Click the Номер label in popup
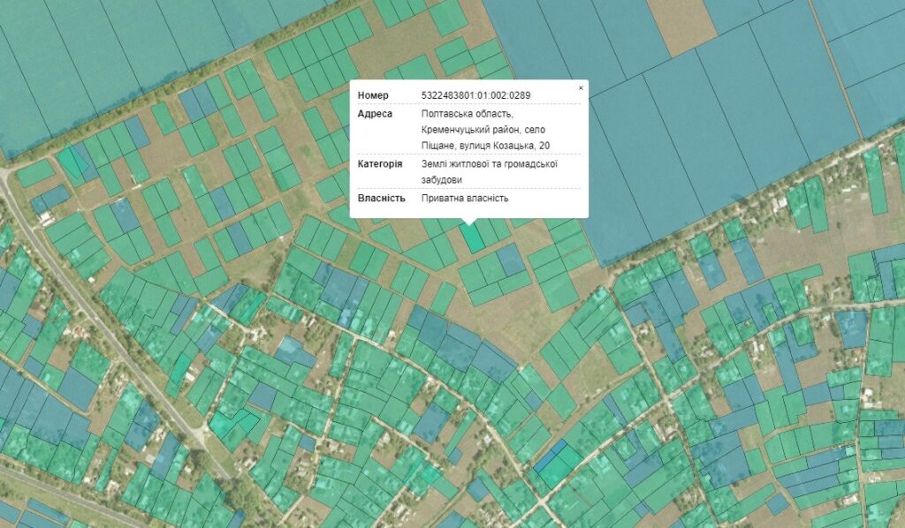Viewport: 905px width, 528px height. click(373, 95)
